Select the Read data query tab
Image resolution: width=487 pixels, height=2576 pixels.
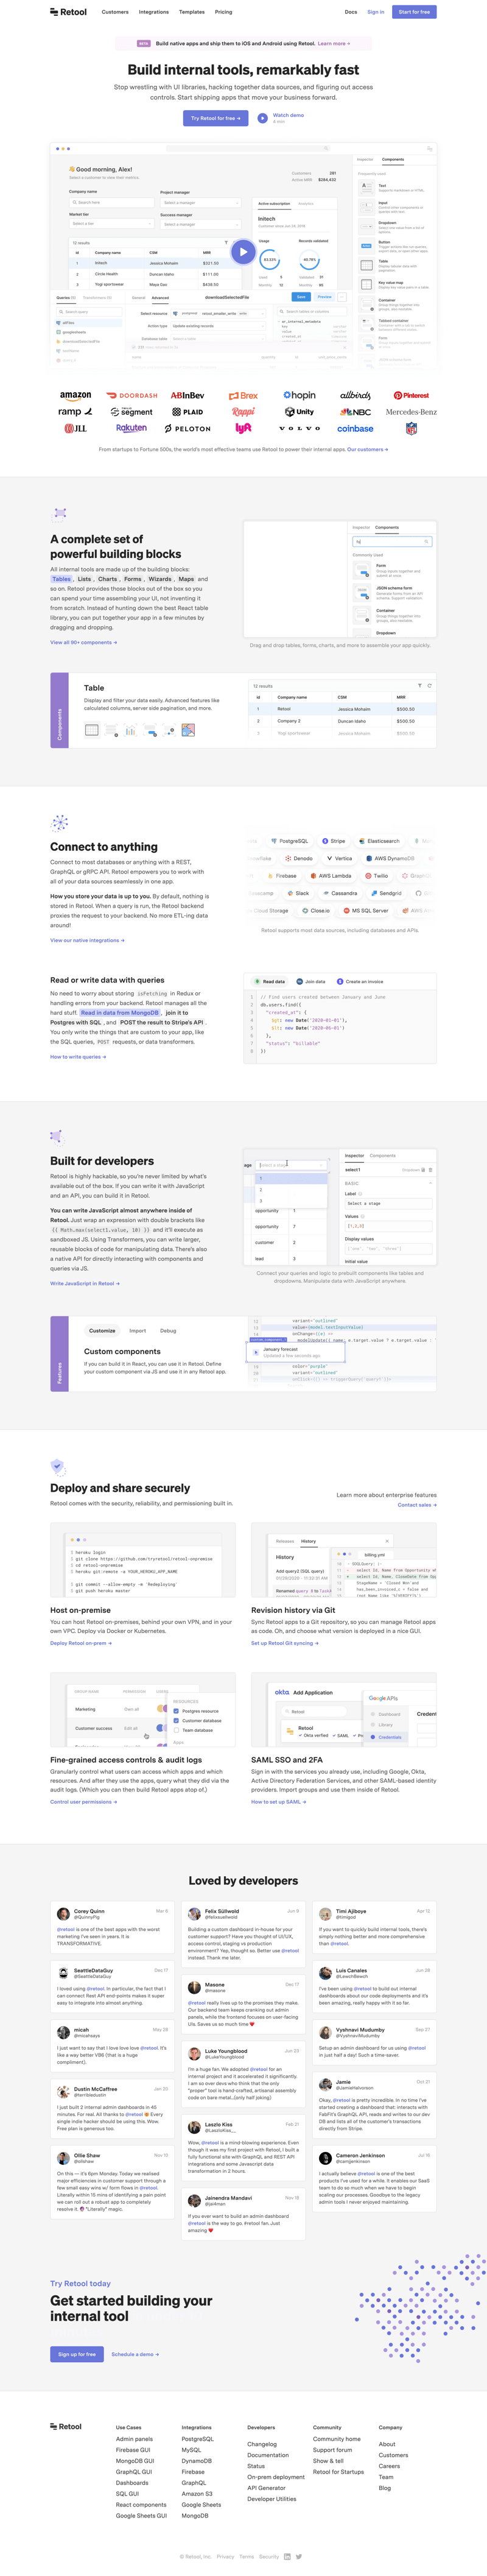[271, 981]
